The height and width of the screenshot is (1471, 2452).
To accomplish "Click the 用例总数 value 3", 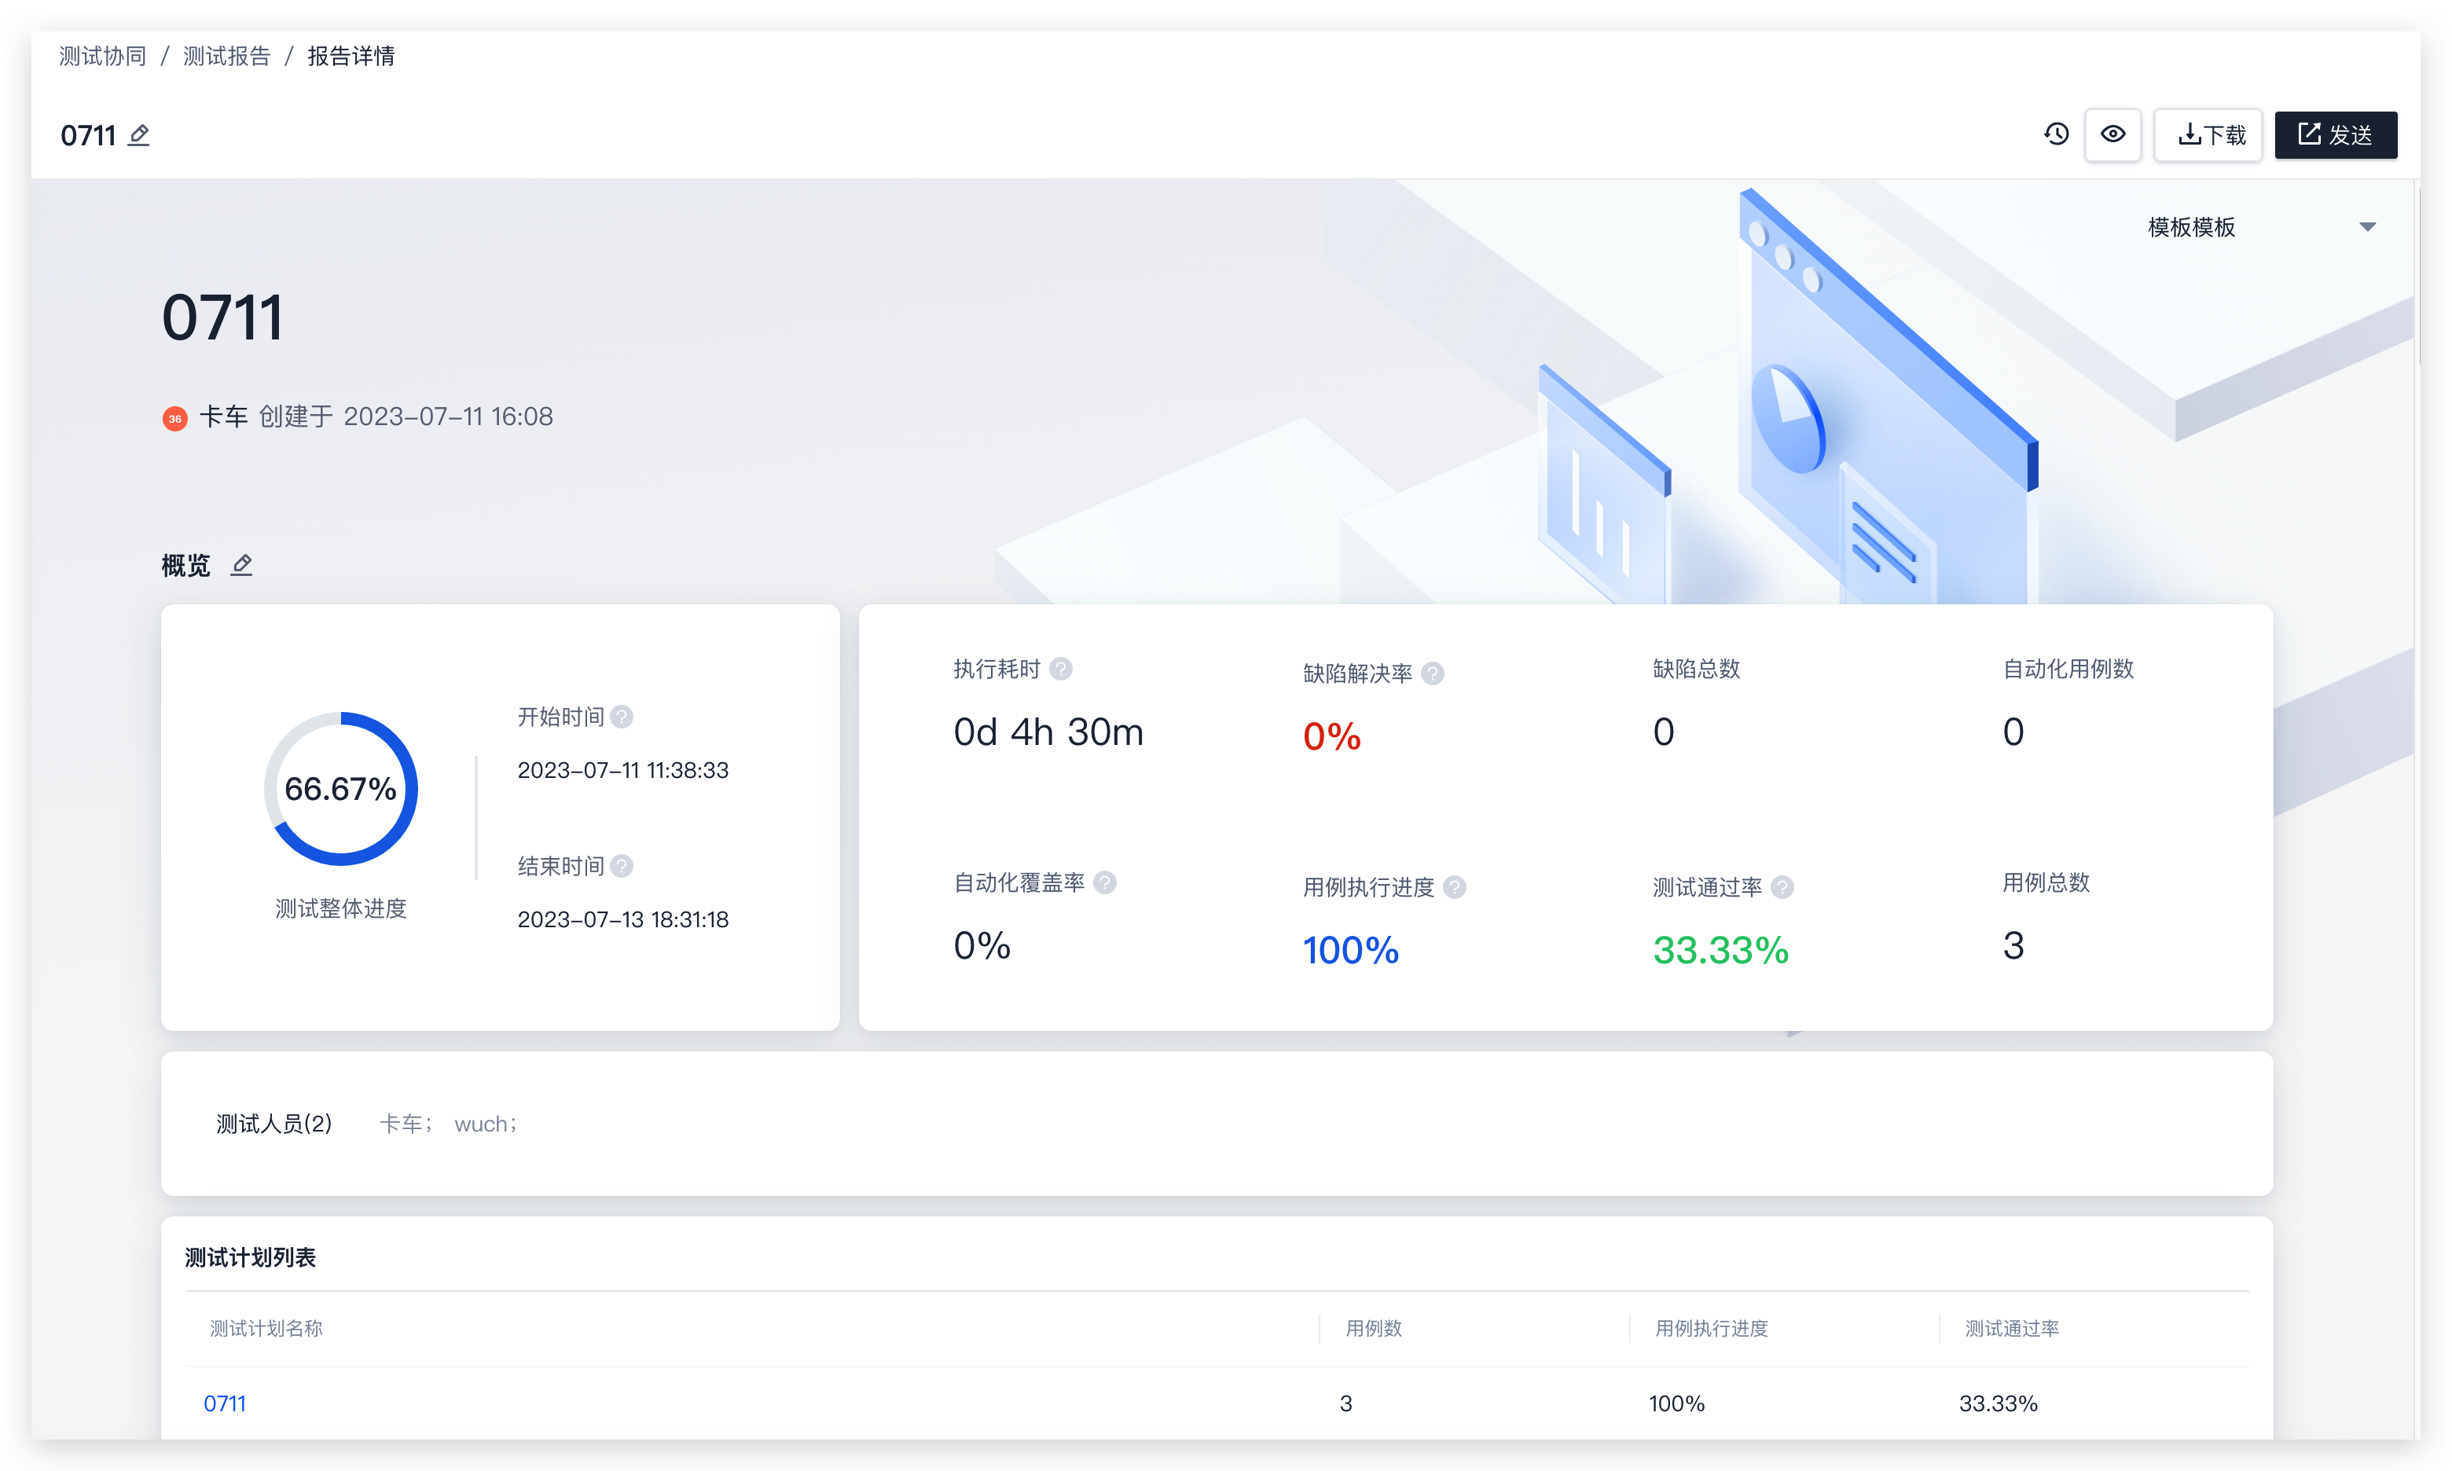I will (2013, 945).
